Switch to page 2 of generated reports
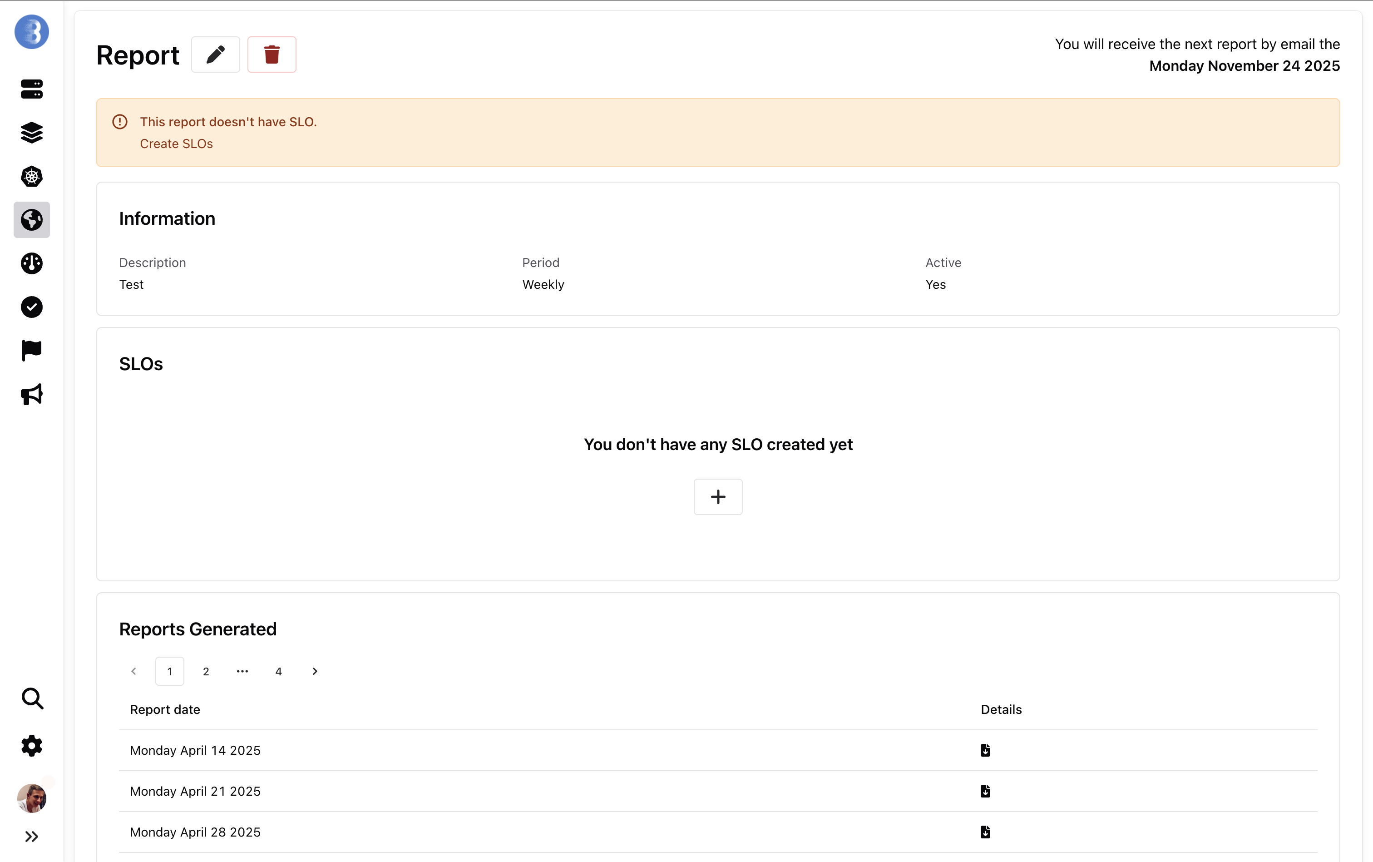Screen dimensions: 1373x862 point(206,671)
